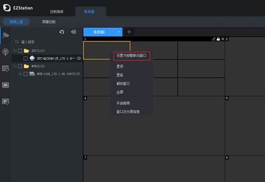The image size is (265, 182).
Task: Open the 电视墙1 dropdown arrow
Action: [119, 32]
